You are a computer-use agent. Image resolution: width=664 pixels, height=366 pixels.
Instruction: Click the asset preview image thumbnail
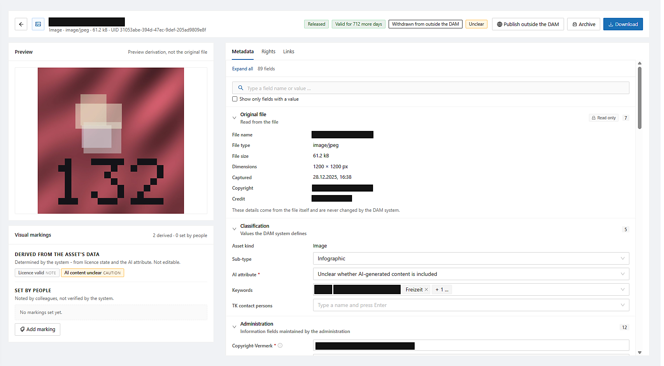111,141
